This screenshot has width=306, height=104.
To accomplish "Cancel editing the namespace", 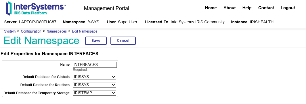I will coord(123,41).
